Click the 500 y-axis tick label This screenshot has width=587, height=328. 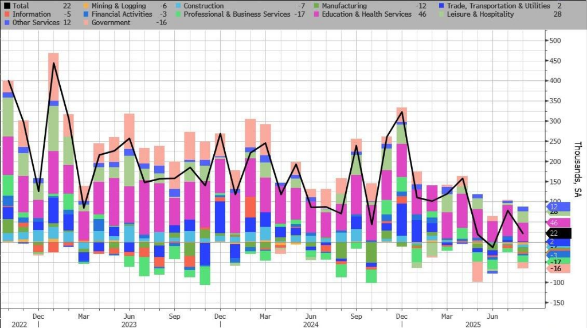click(555, 41)
